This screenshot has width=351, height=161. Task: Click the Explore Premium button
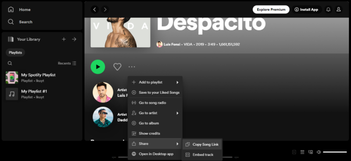click(271, 10)
